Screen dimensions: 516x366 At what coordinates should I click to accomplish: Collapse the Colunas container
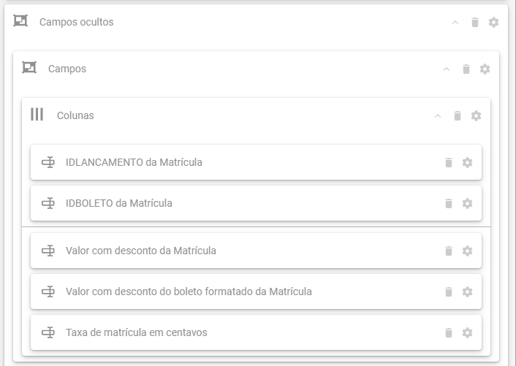tap(438, 115)
